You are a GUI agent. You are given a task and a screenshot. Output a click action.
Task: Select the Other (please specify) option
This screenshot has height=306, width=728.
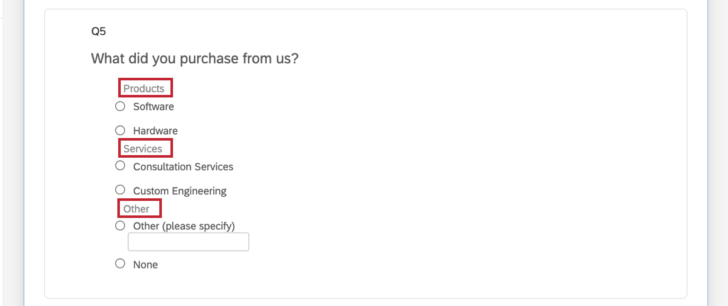120,225
